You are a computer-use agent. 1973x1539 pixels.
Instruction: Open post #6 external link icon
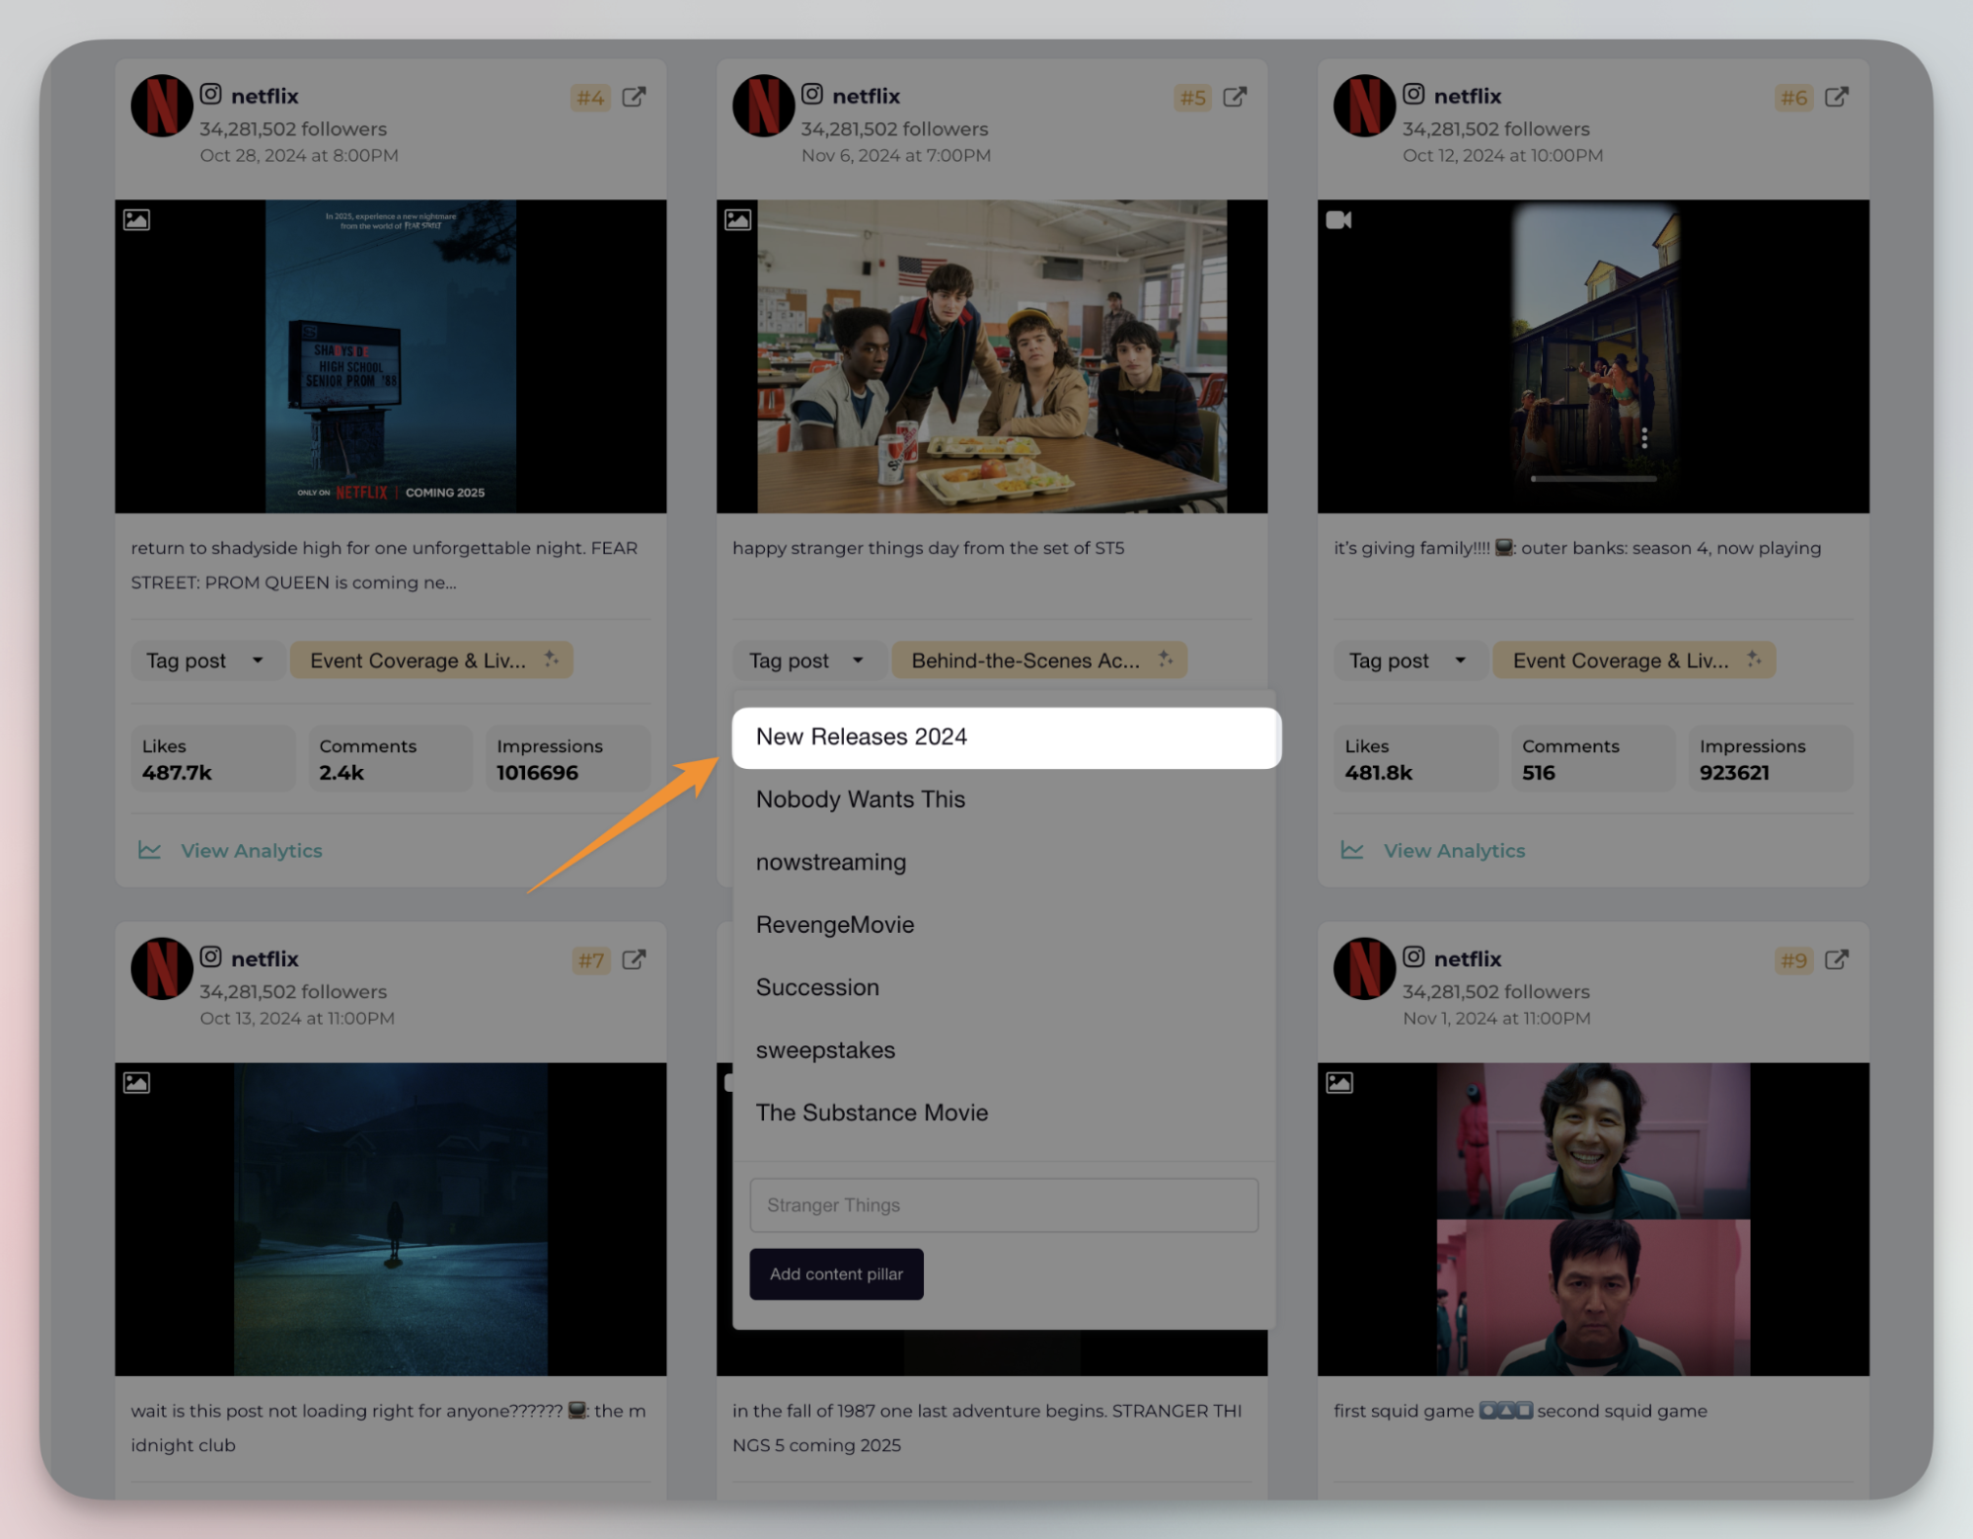(x=1837, y=97)
